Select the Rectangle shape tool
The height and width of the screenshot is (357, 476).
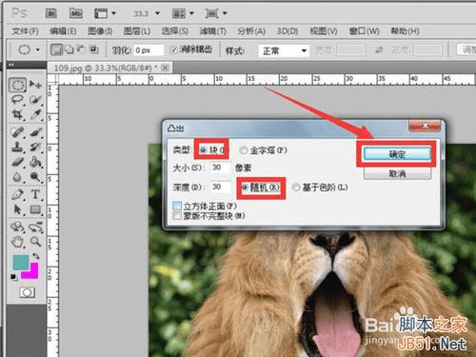click(35, 209)
